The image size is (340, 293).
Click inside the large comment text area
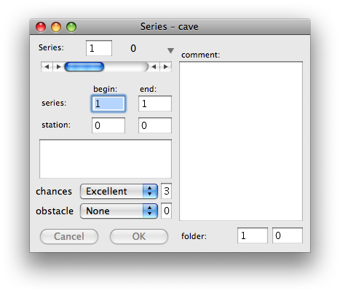click(x=241, y=141)
